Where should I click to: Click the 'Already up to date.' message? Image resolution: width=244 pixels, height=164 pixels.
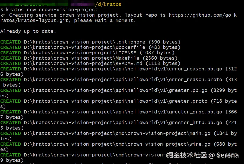[x=28, y=31]
